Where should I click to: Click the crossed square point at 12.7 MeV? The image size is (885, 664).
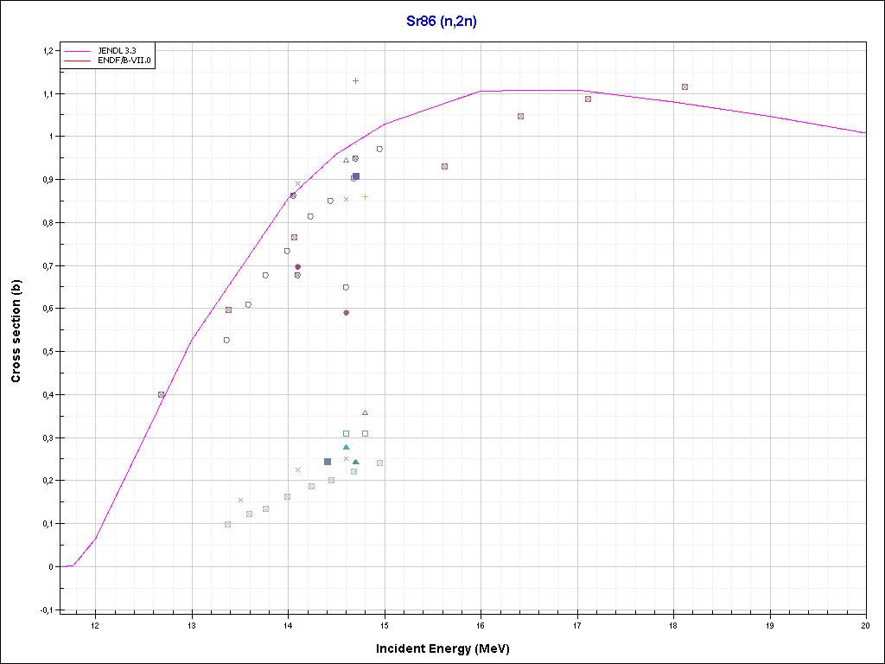tap(161, 394)
